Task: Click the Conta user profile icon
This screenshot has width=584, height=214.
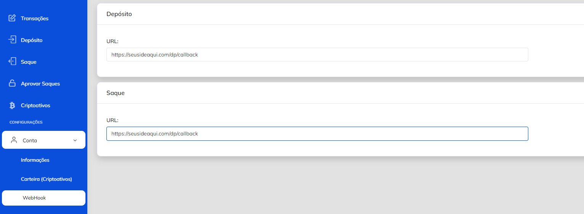Action: point(14,140)
